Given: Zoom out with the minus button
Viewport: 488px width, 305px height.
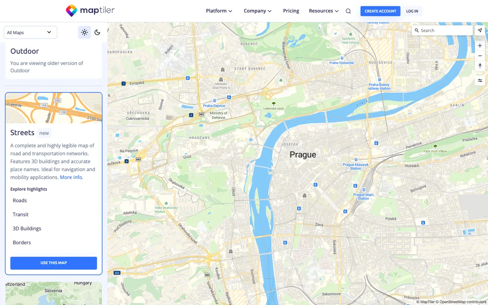Looking at the screenshot, I should pyautogui.click(x=480, y=56).
